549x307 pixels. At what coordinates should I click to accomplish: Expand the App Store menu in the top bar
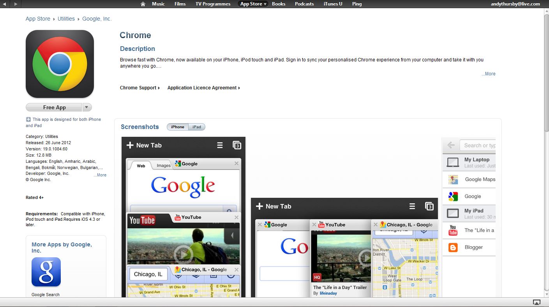click(253, 4)
